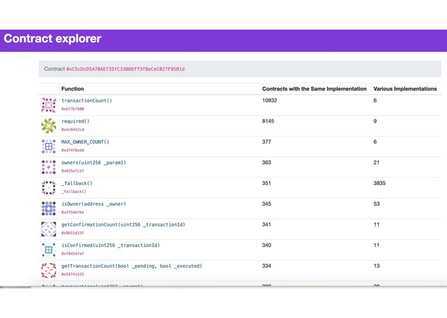Open the _fallback() function link
Image resolution: width=447 pixels, height=318 pixels.
(x=77, y=183)
